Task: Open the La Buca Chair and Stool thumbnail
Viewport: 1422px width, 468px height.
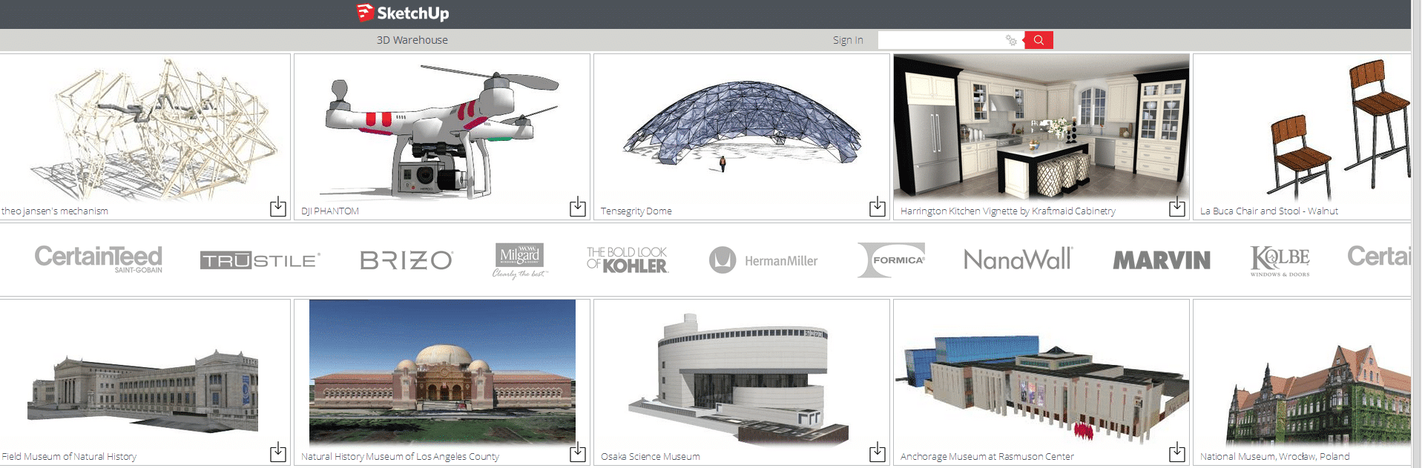Action: 1303,126
